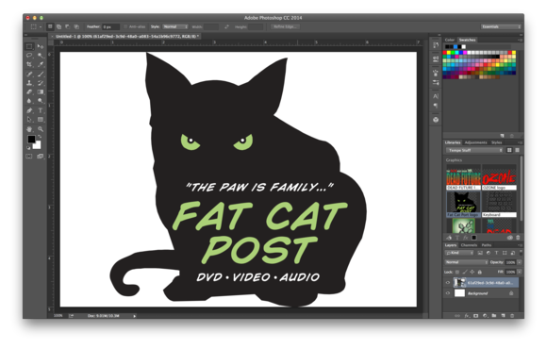Pick the red swatch in Swatches panel
Image resolution: width=547 pixels, height=349 pixels.
click(445, 53)
